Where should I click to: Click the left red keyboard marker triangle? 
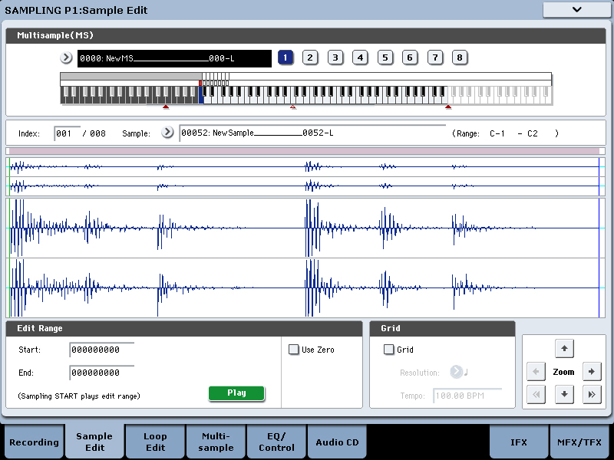[x=166, y=107]
